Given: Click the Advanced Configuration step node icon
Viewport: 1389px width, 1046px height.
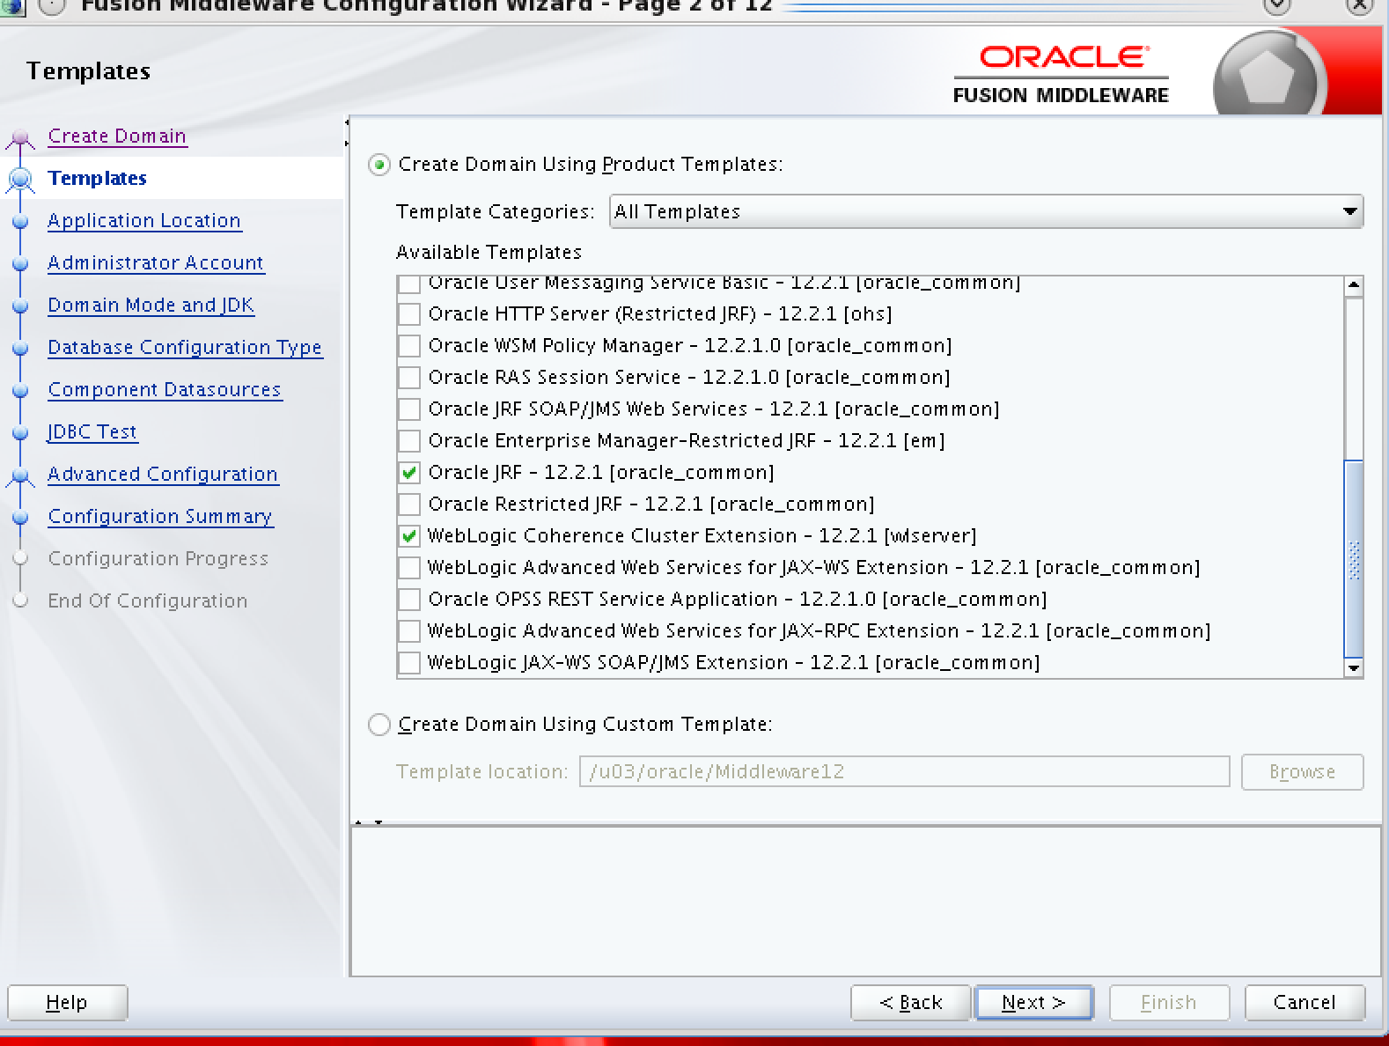Looking at the screenshot, I should tap(20, 476).
